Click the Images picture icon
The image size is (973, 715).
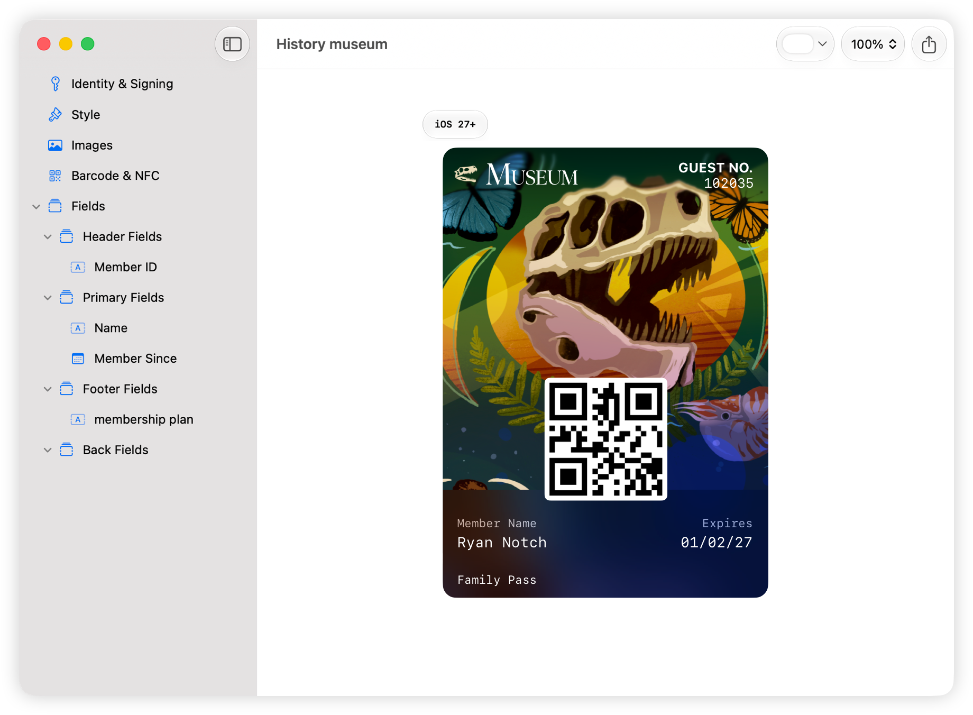(55, 145)
